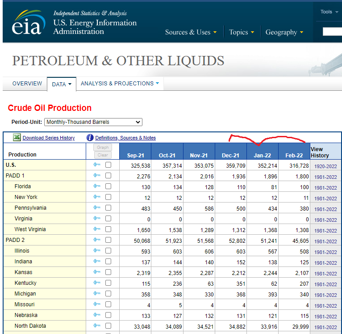
Task: Click the key icon in the Indiana row
Action: (x=97, y=261)
